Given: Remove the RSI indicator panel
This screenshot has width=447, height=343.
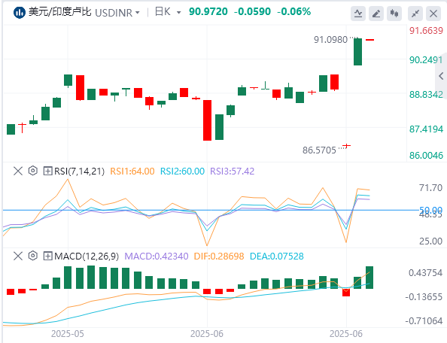Looking at the screenshot, I should pos(18,171).
